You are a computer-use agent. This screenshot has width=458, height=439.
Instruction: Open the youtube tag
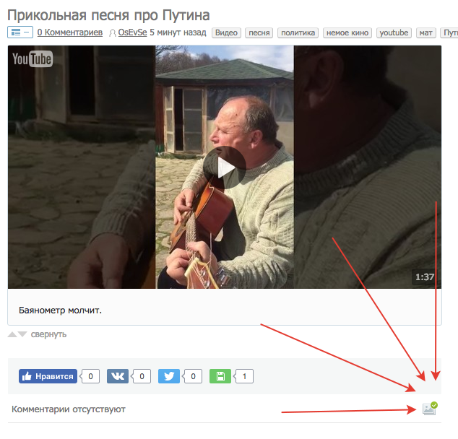pyautogui.click(x=394, y=32)
